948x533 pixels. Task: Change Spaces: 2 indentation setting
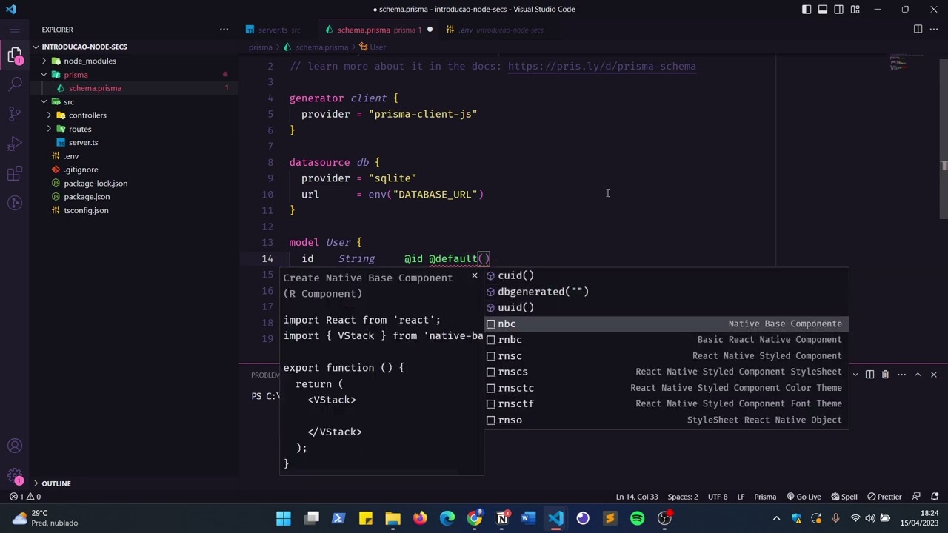pos(683,497)
